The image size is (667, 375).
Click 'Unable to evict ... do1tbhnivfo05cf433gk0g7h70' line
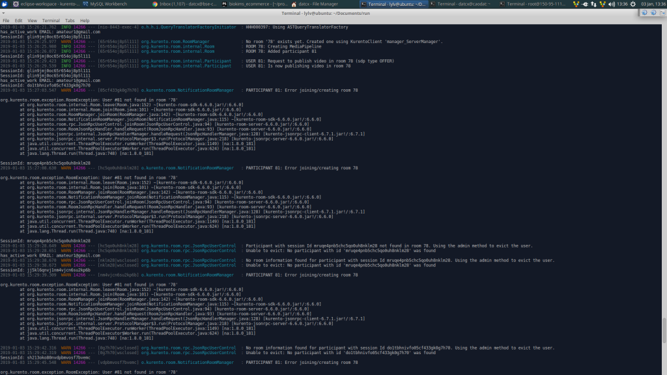[340, 352]
